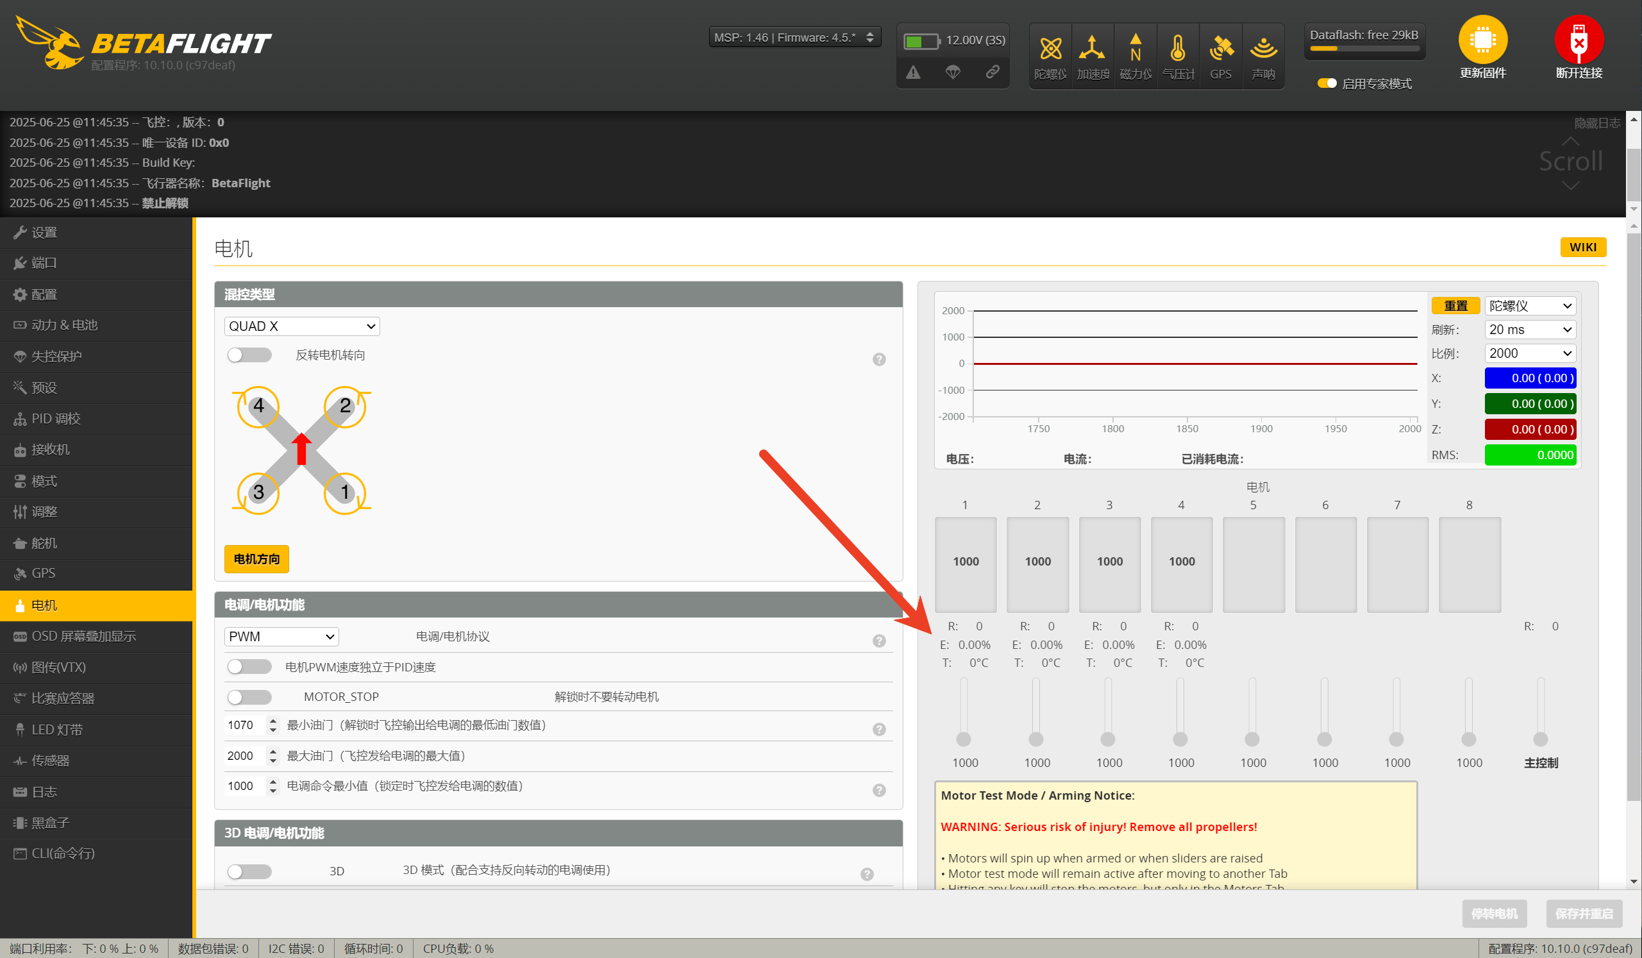The height and width of the screenshot is (958, 1642).
Task: Open the 端口 (Ports) sidebar tab
Action: coord(96,264)
